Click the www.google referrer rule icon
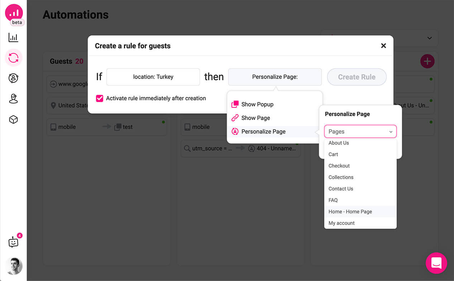The height and width of the screenshot is (281, 454). click(53, 84)
